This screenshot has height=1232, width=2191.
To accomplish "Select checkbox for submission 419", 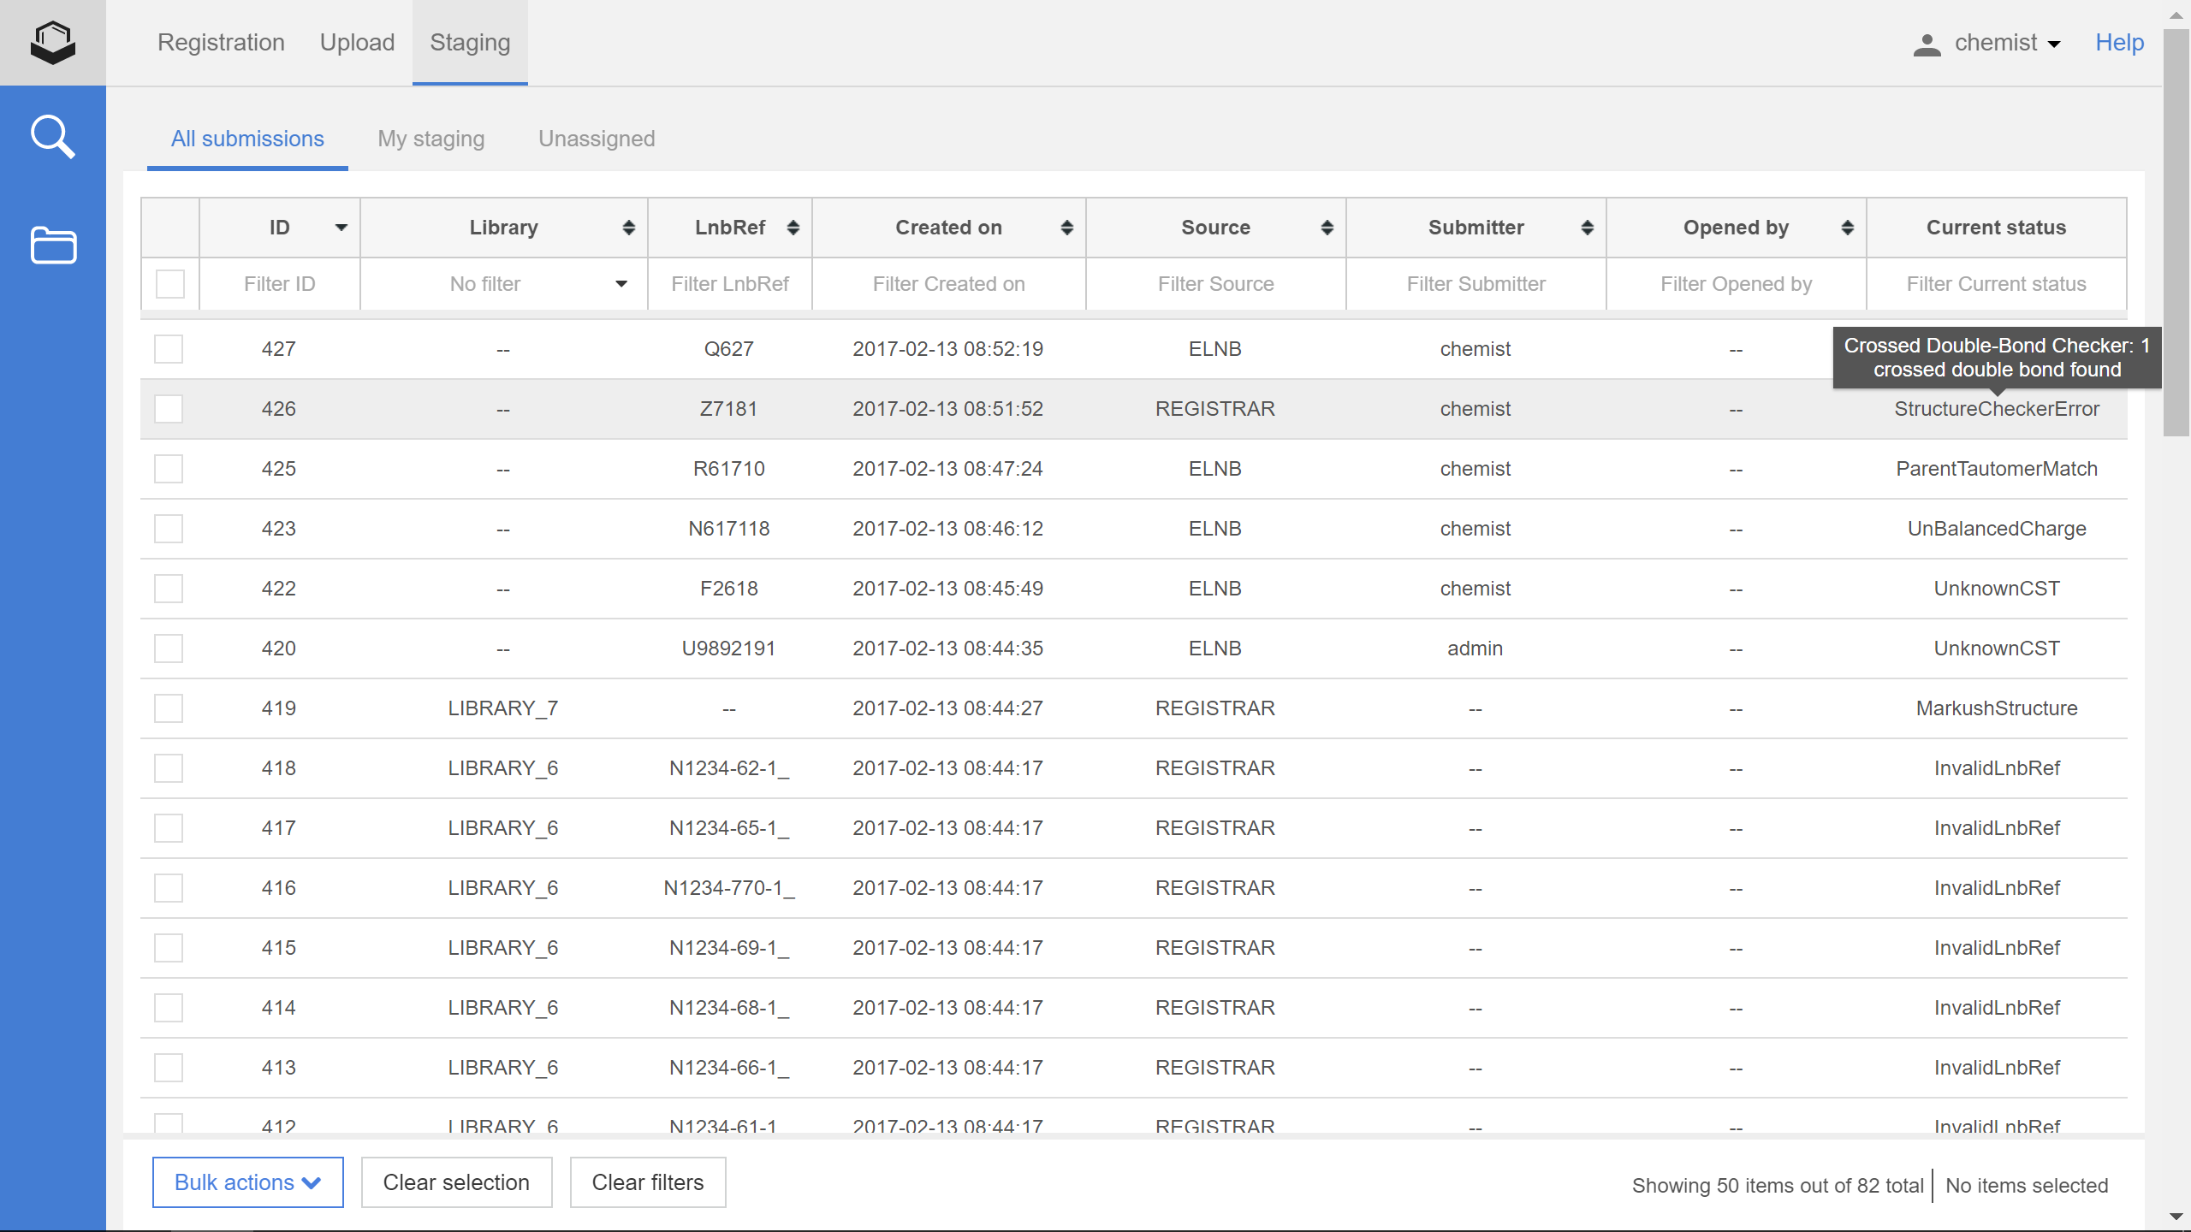I will click(x=169, y=708).
